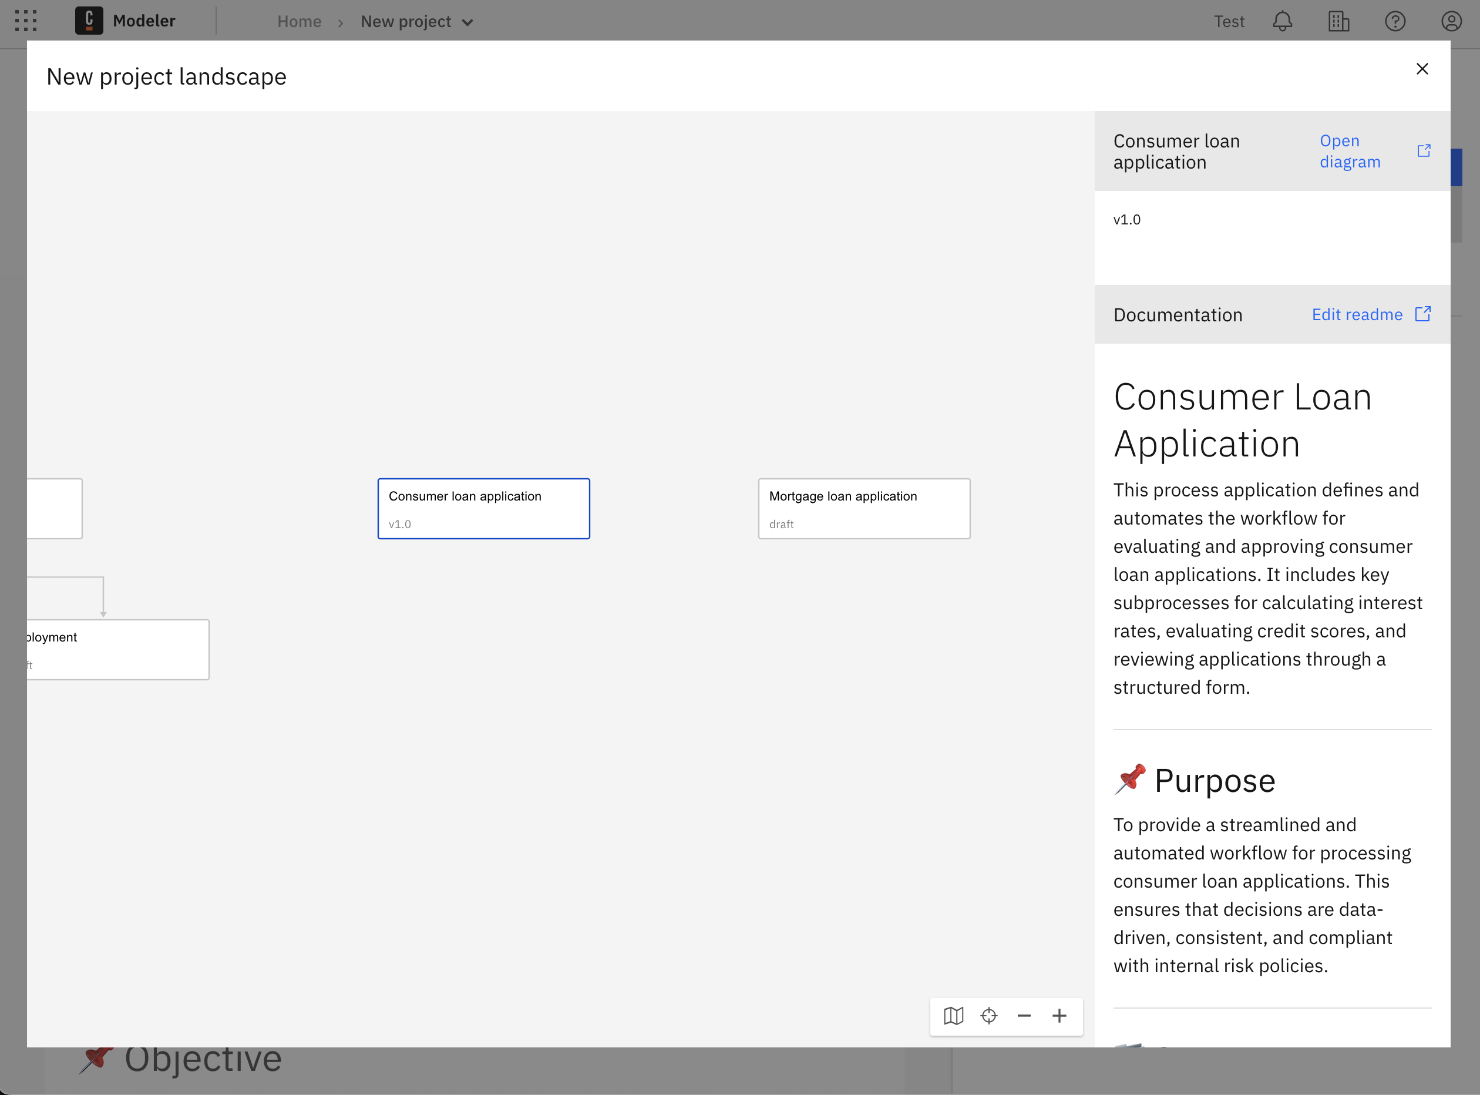The height and width of the screenshot is (1095, 1480).
Task: Zoom out using the minus icon
Action: coord(1024,1016)
